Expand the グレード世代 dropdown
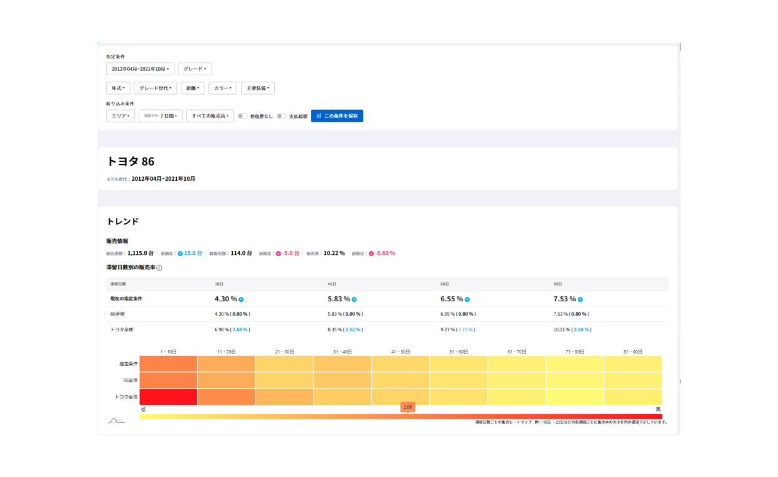This screenshot has width=778, height=477. pos(156,88)
